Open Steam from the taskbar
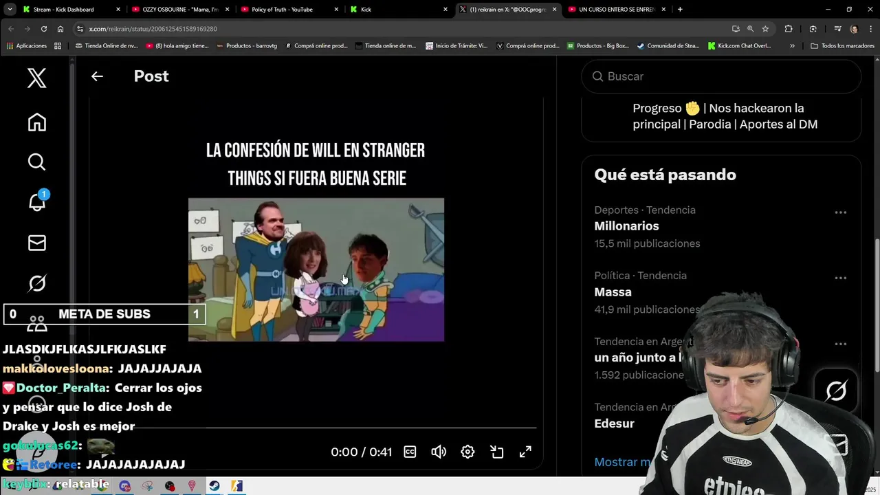 click(x=214, y=485)
